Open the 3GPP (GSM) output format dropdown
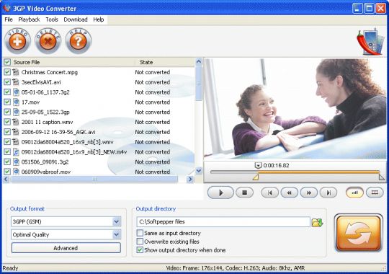The image size is (389, 274). coord(117,221)
